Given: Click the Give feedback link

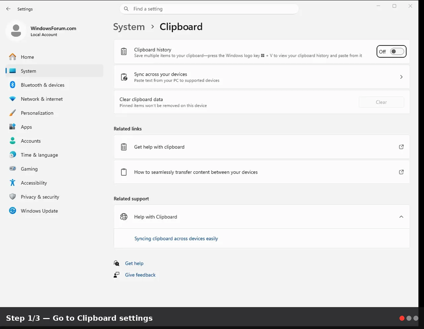Looking at the screenshot, I should [x=140, y=275].
